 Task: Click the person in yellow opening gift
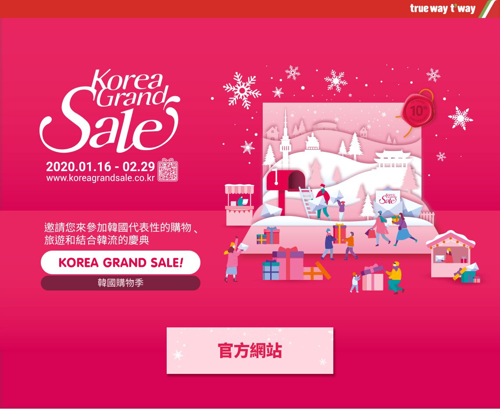(395, 277)
